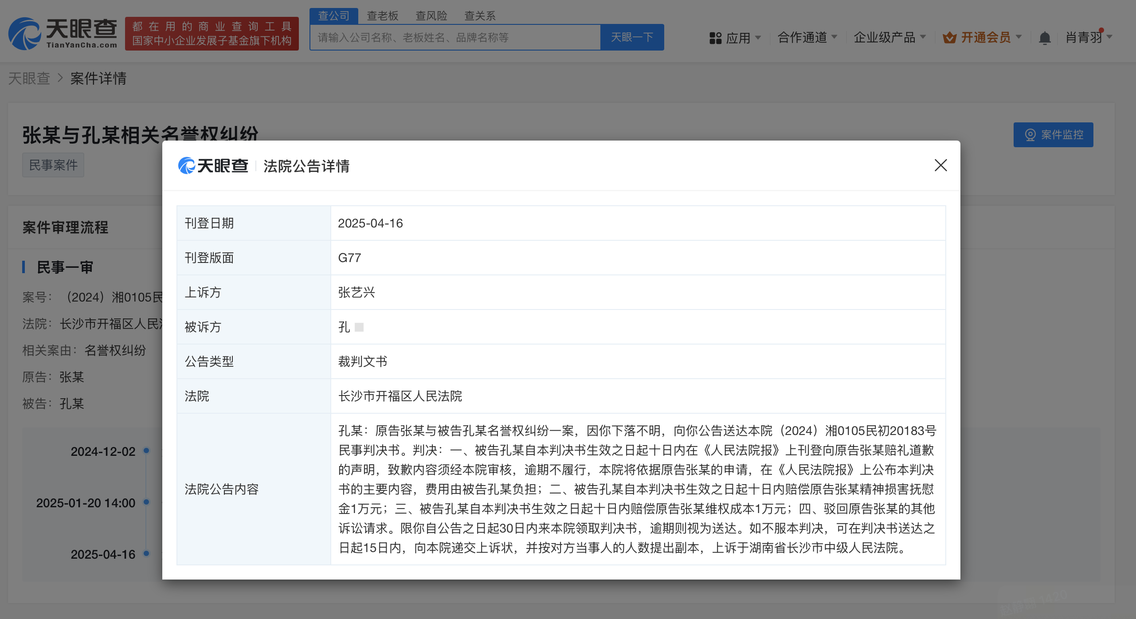Click the 案件详情 breadcrumb text
Viewport: 1136px width, 619px height.
click(98, 78)
